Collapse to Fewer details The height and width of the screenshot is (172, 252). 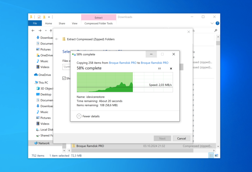88,116
